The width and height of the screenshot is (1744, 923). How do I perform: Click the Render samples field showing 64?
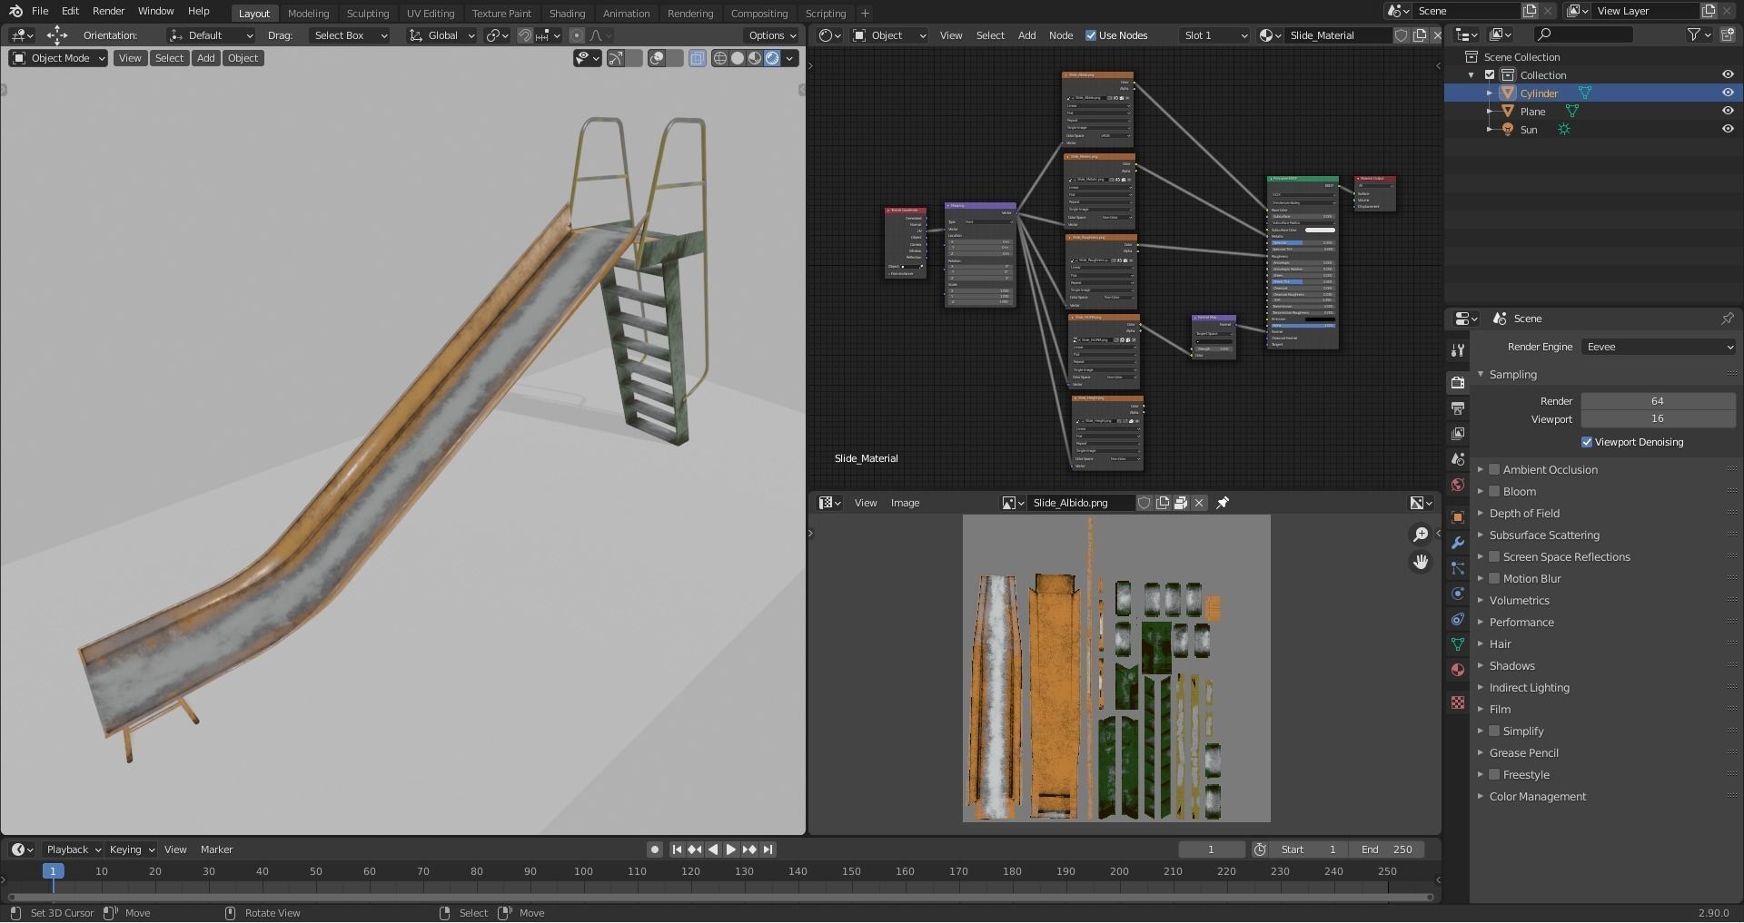[1659, 401]
